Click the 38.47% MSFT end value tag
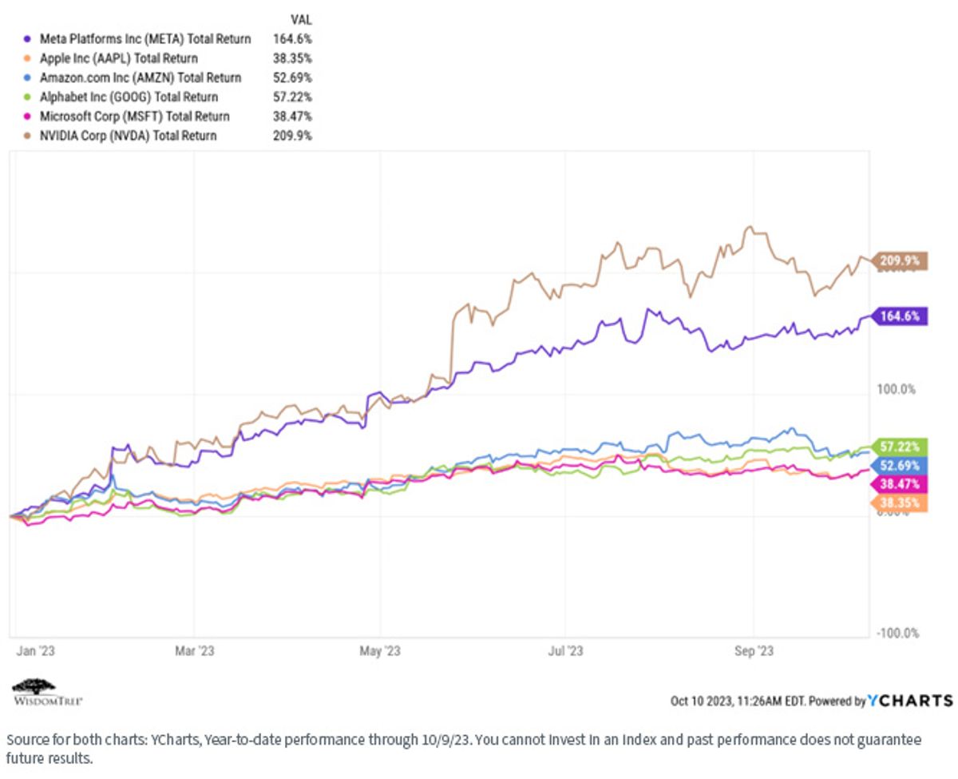958x779 pixels. pos(901,483)
